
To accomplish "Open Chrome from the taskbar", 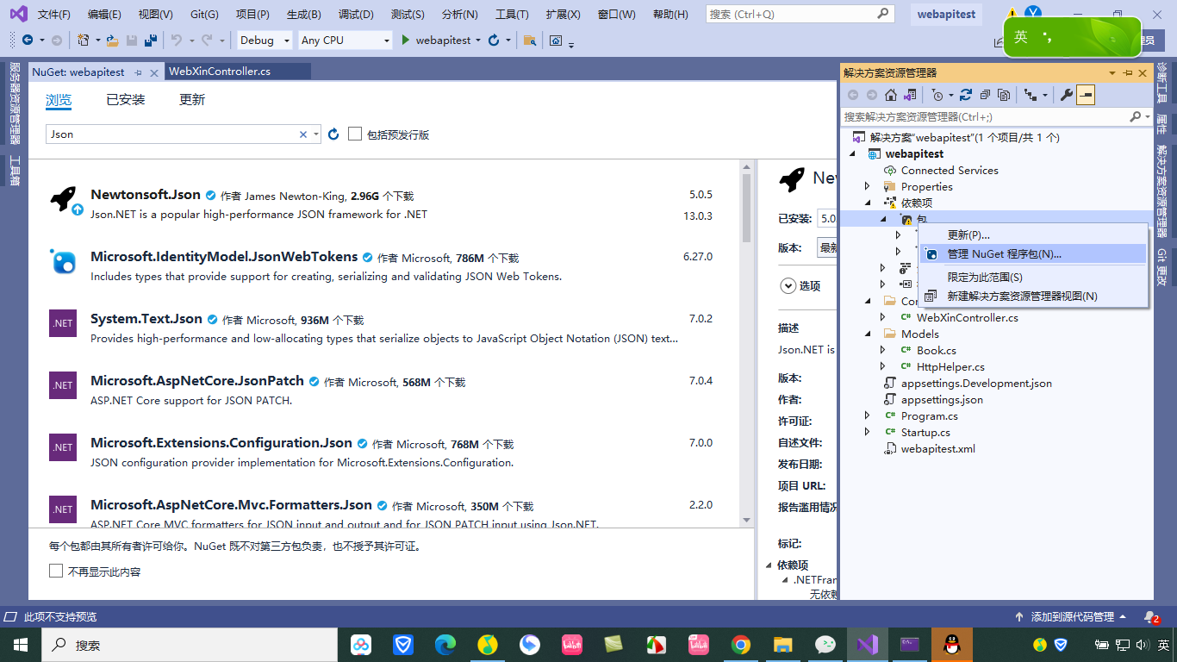I will click(x=741, y=645).
